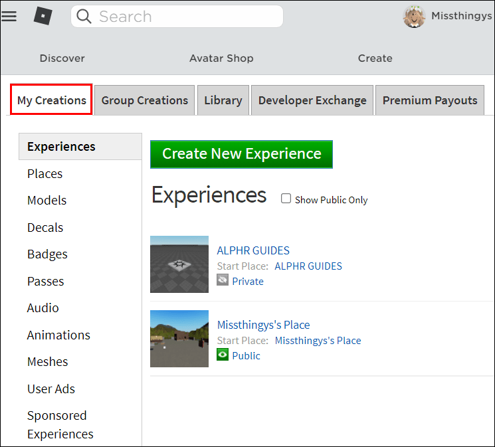Open Sponsored Experiences in sidebar
495x447 pixels.
(x=60, y=424)
